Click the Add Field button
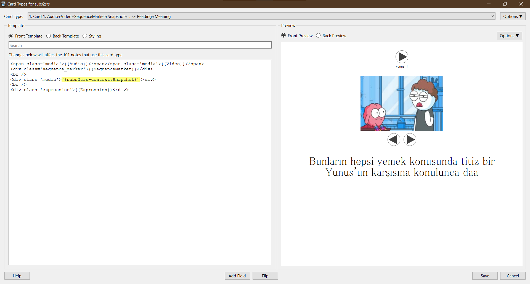The width and height of the screenshot is (530, 284). 237,276
